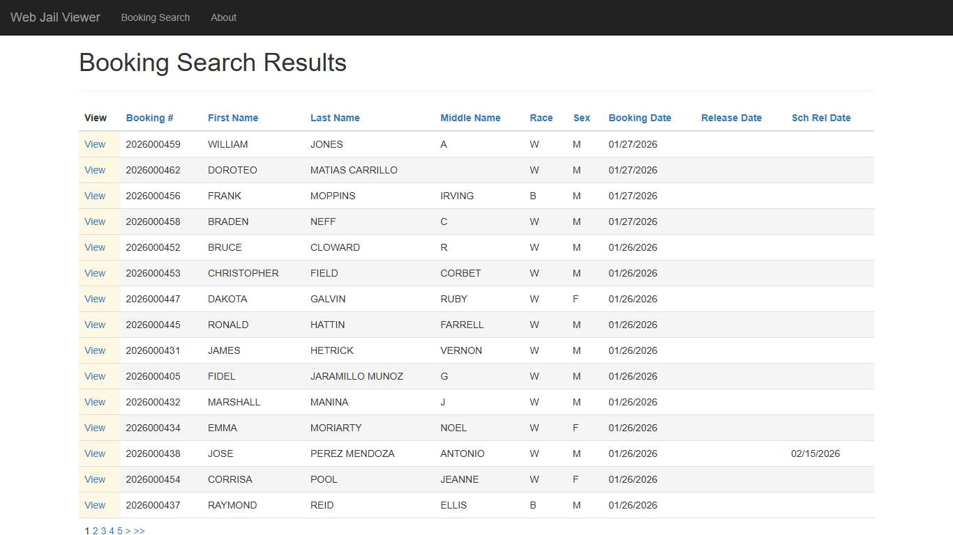Open the record for BRADEN NEFF

(x=95, y=222)
